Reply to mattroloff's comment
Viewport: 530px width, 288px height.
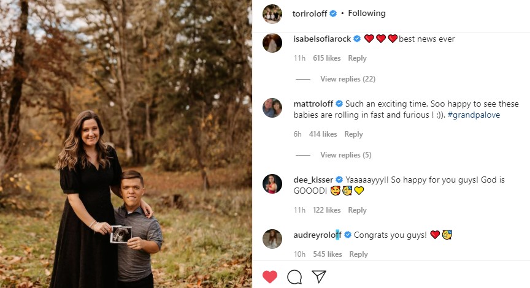pyautogui.click(x=353, y=134)
